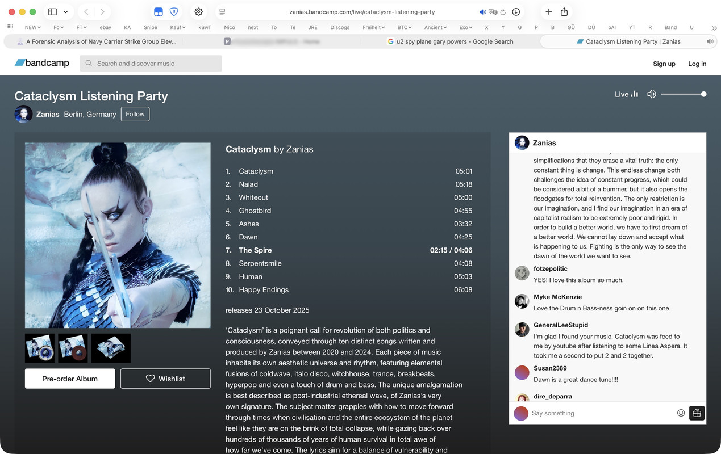
Task: Click the blue extension icon in toolbar
Action: pyautogui.click(x=159, y=12)
